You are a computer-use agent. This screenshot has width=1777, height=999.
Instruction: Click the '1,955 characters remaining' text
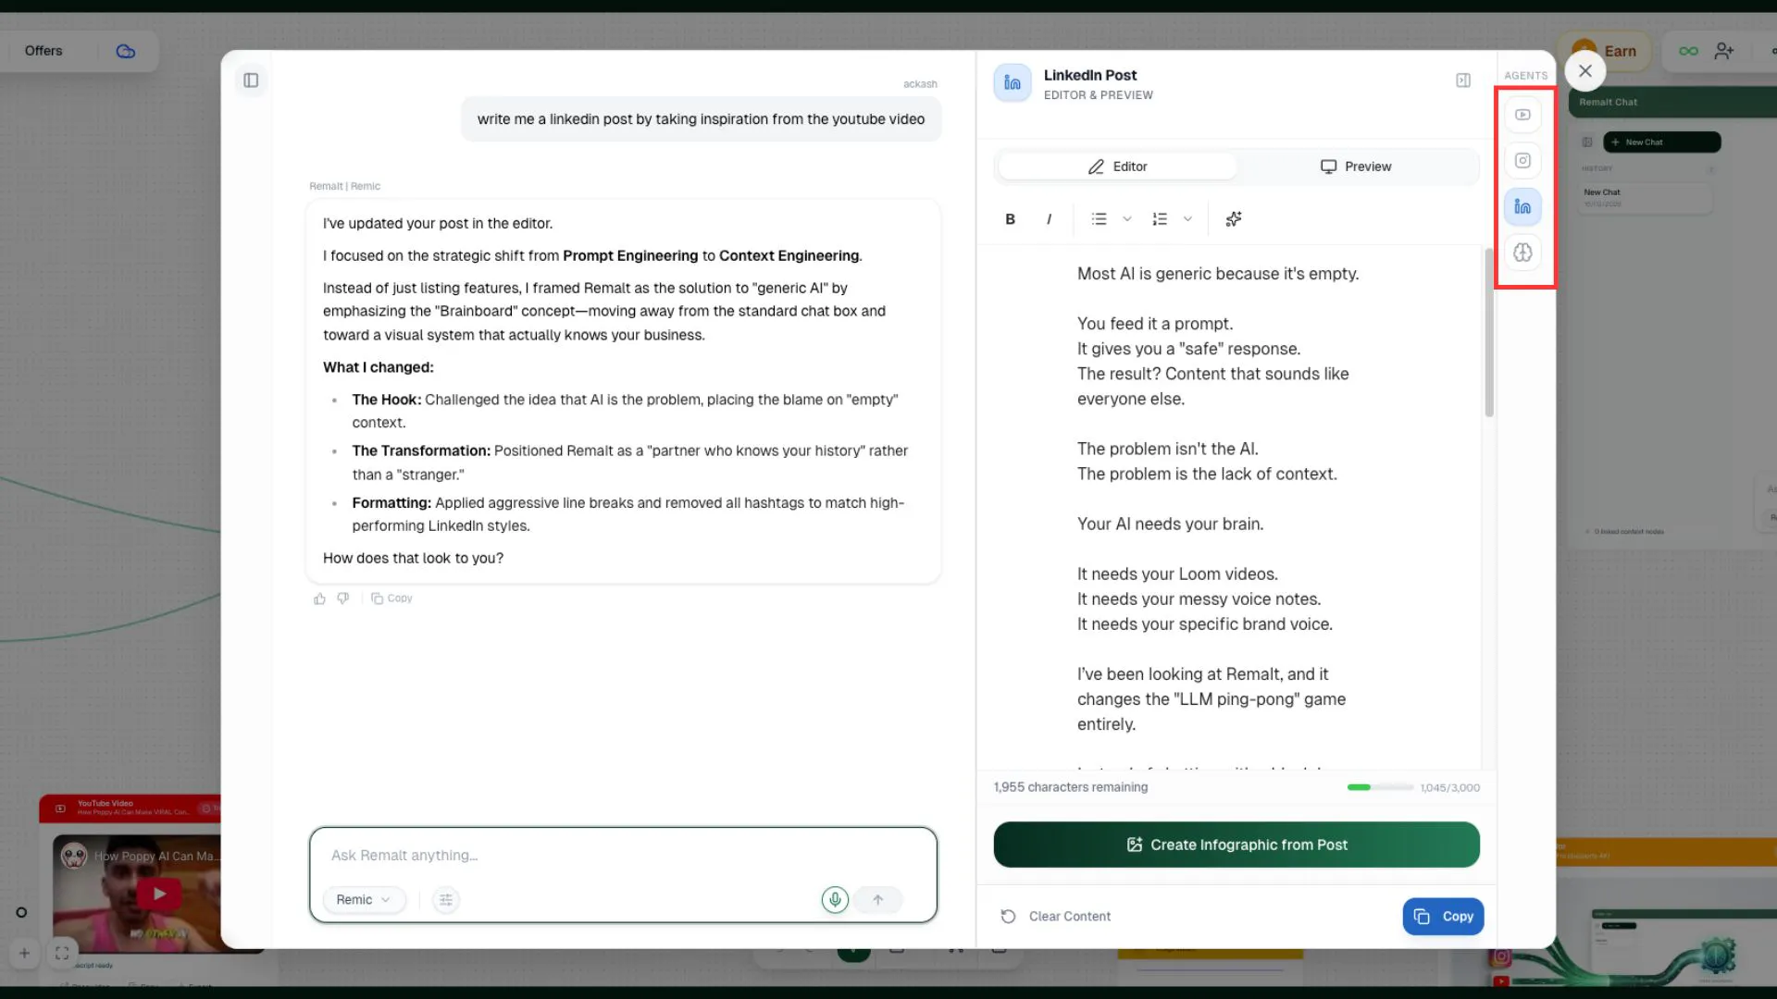[x=1071, y=787]
